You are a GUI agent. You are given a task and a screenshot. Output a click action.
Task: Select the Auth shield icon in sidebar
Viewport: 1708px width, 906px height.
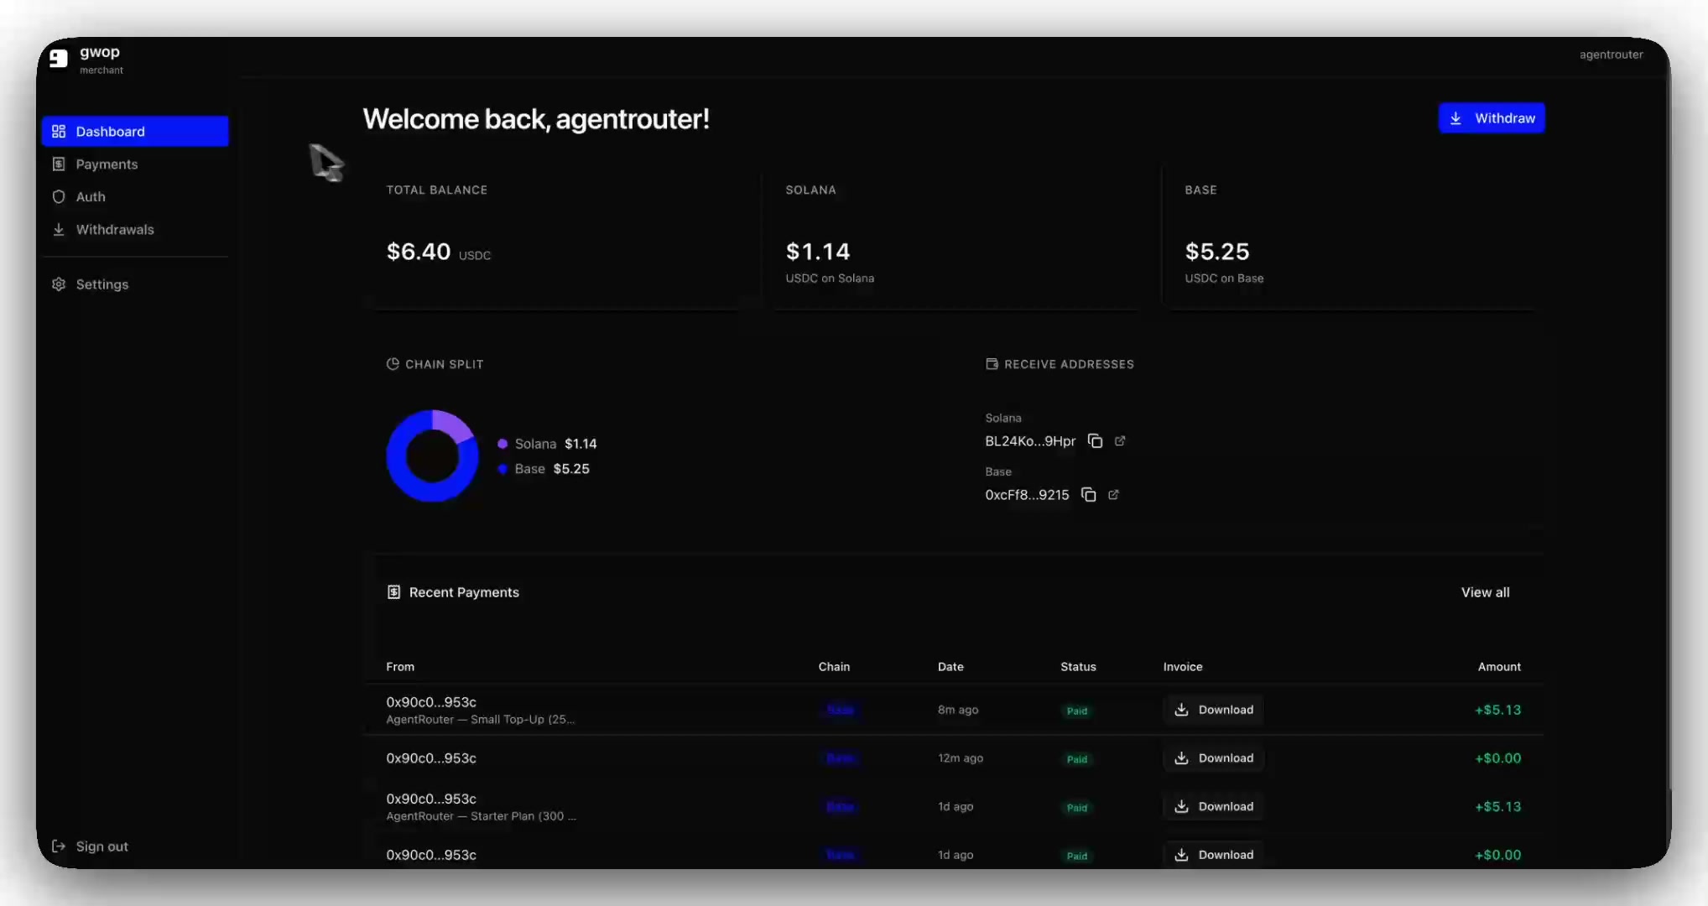pyautogui.click(x=58, y=196)
